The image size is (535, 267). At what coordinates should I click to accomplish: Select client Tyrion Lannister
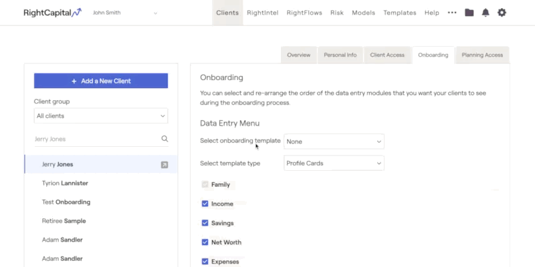101,183
